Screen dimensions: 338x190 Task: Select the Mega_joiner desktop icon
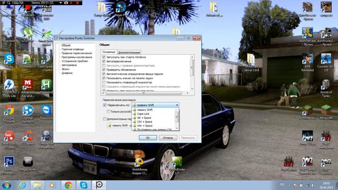pyautogui.click(x=28, y=164)
